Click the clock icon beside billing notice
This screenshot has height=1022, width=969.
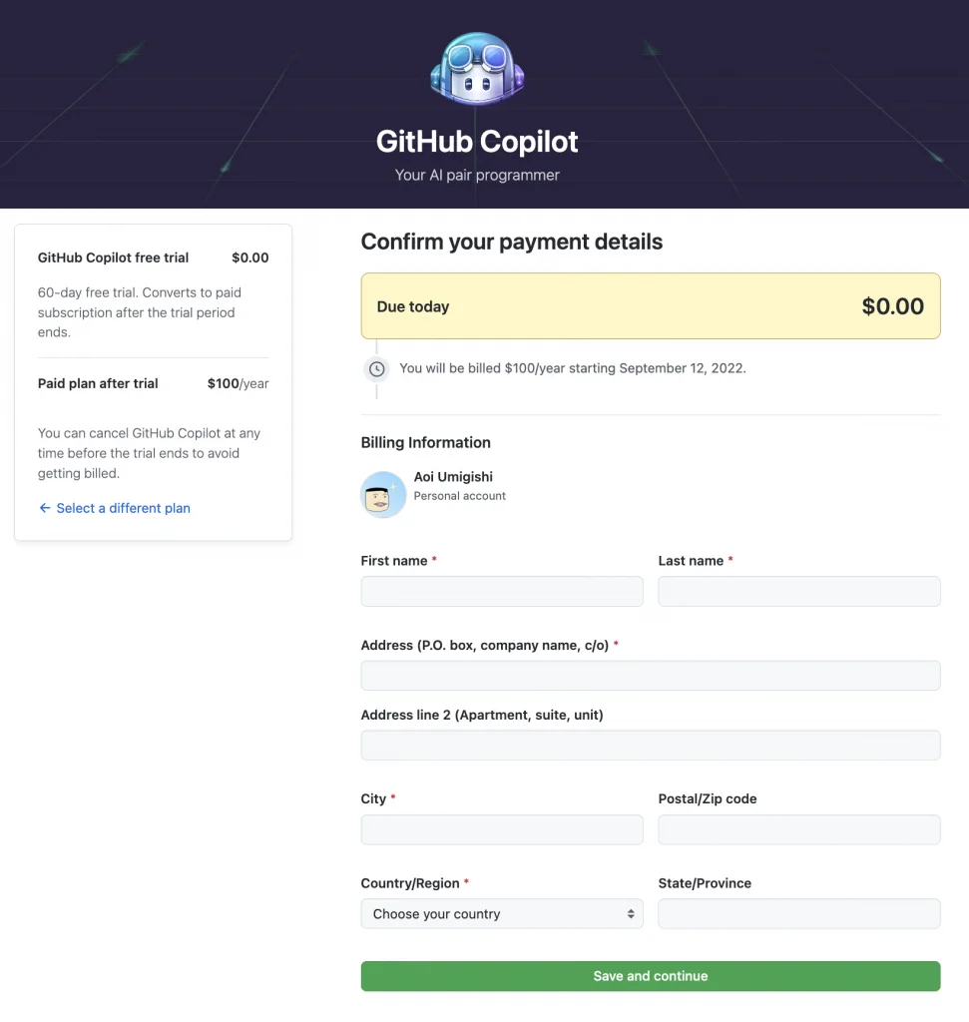(x=376, y=369)
